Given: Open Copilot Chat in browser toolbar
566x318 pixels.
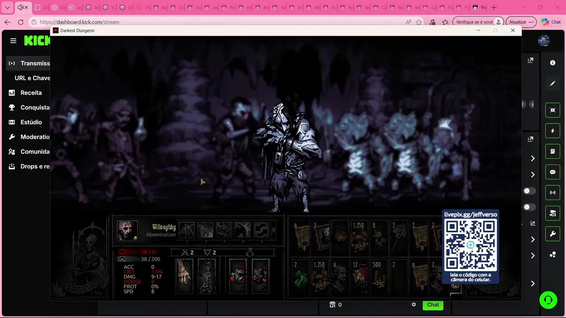Looking at the screenshot, I should pos(551,22).
